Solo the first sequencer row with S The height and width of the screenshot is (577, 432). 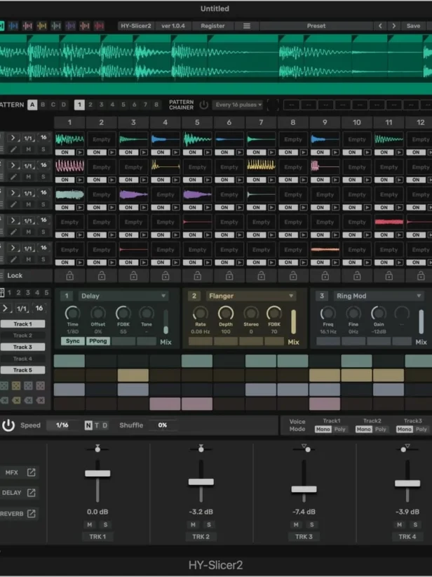pos(43,150)
